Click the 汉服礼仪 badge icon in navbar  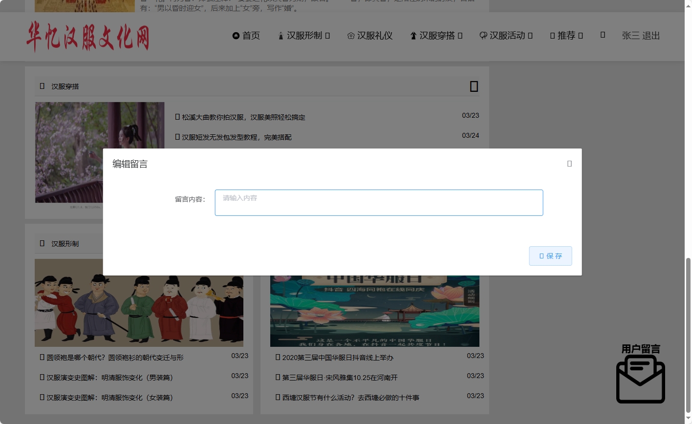pyautogui.click(x=350, y=36)
